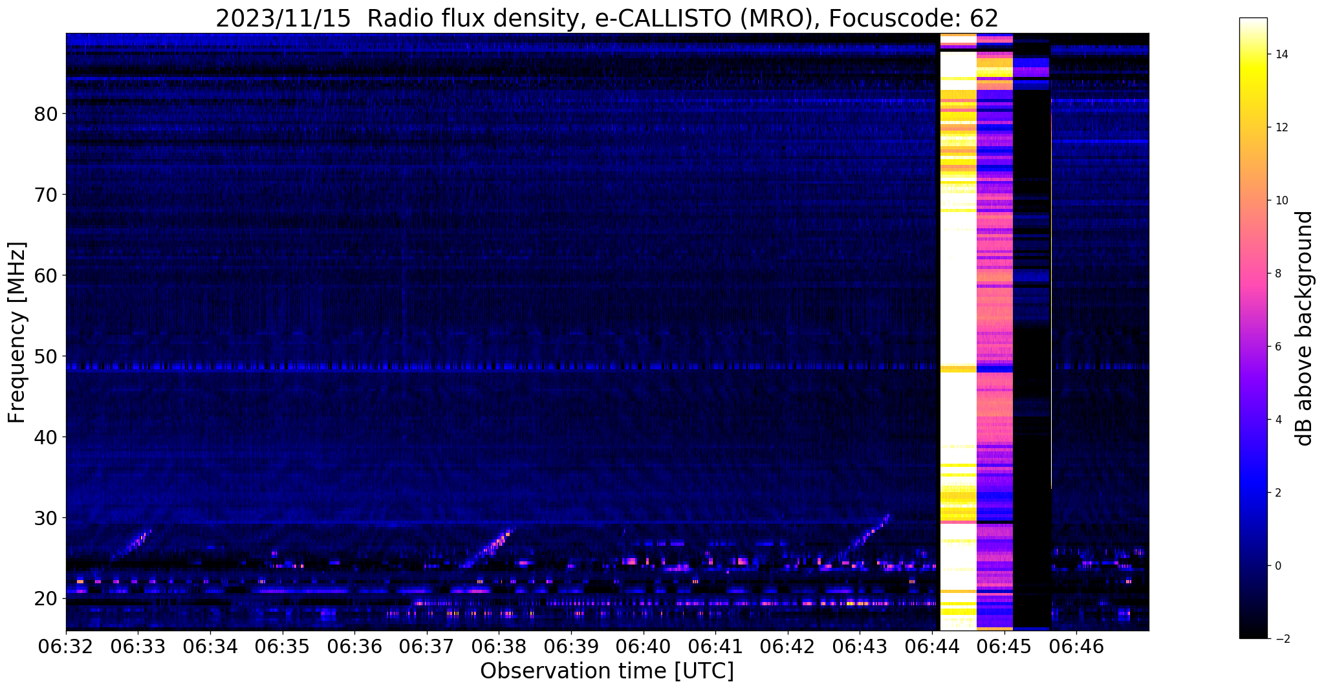
Task: Click the blue horizontal line near 48 MHz
Action: coord(502,367)
